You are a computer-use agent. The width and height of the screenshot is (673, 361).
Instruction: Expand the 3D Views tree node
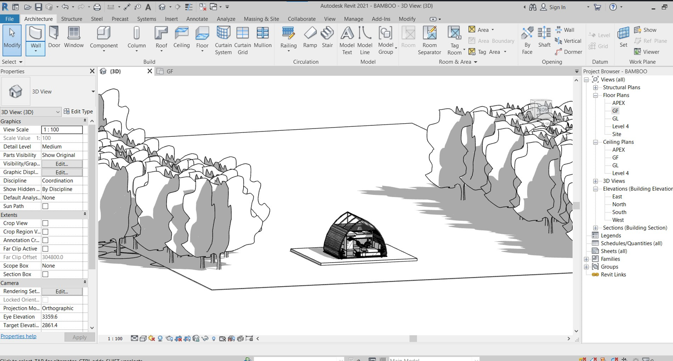point(595,181)
